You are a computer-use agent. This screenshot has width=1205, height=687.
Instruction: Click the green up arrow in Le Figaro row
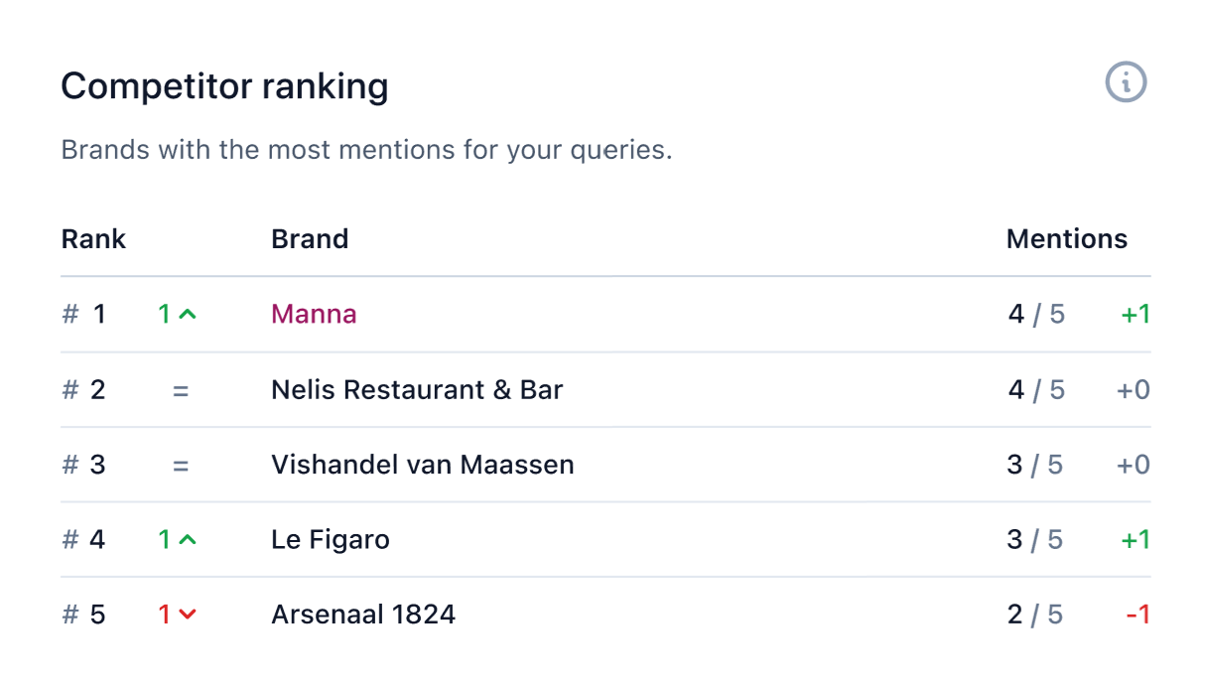click(x=188, y=540)
